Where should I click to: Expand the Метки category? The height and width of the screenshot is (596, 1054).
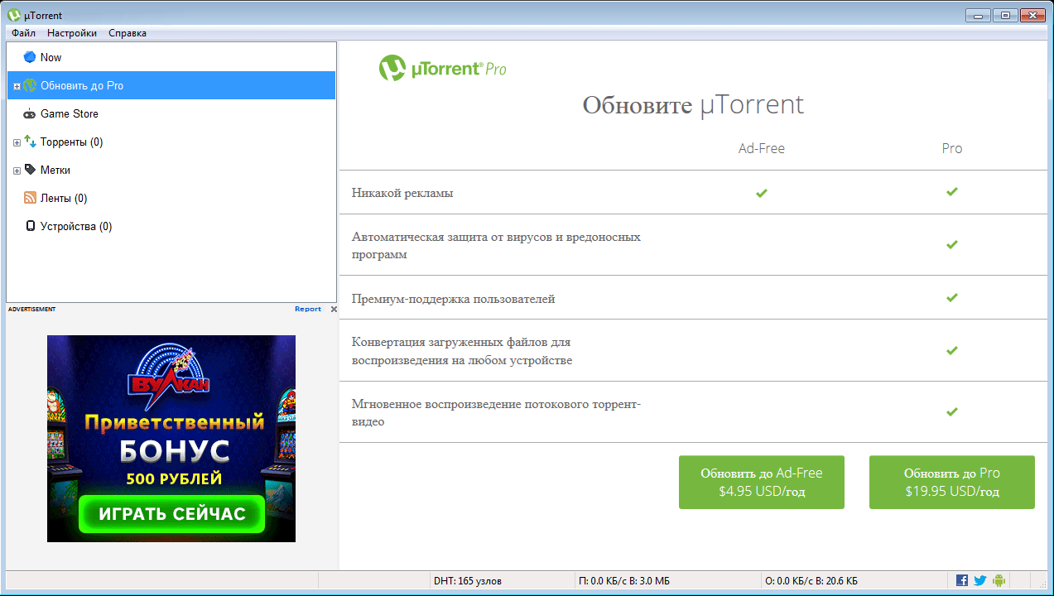click(x=16, y=170)
